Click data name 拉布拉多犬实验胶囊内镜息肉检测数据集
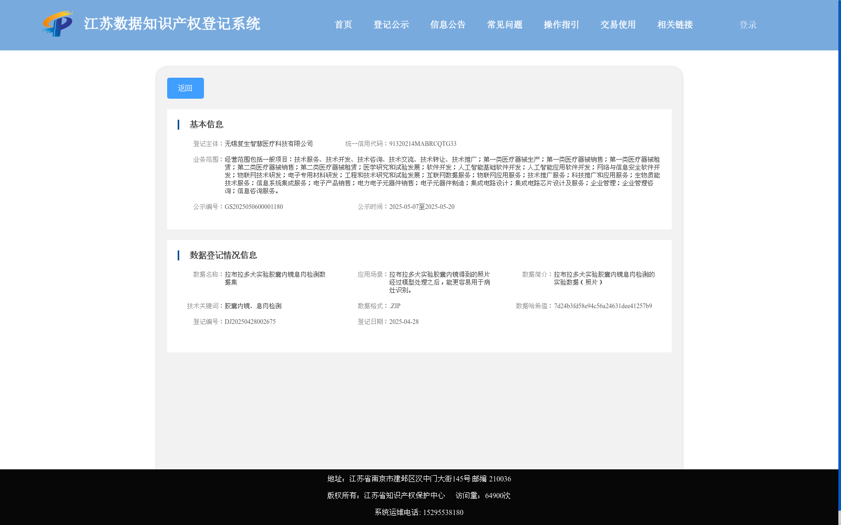 click(x=275, y=278)
